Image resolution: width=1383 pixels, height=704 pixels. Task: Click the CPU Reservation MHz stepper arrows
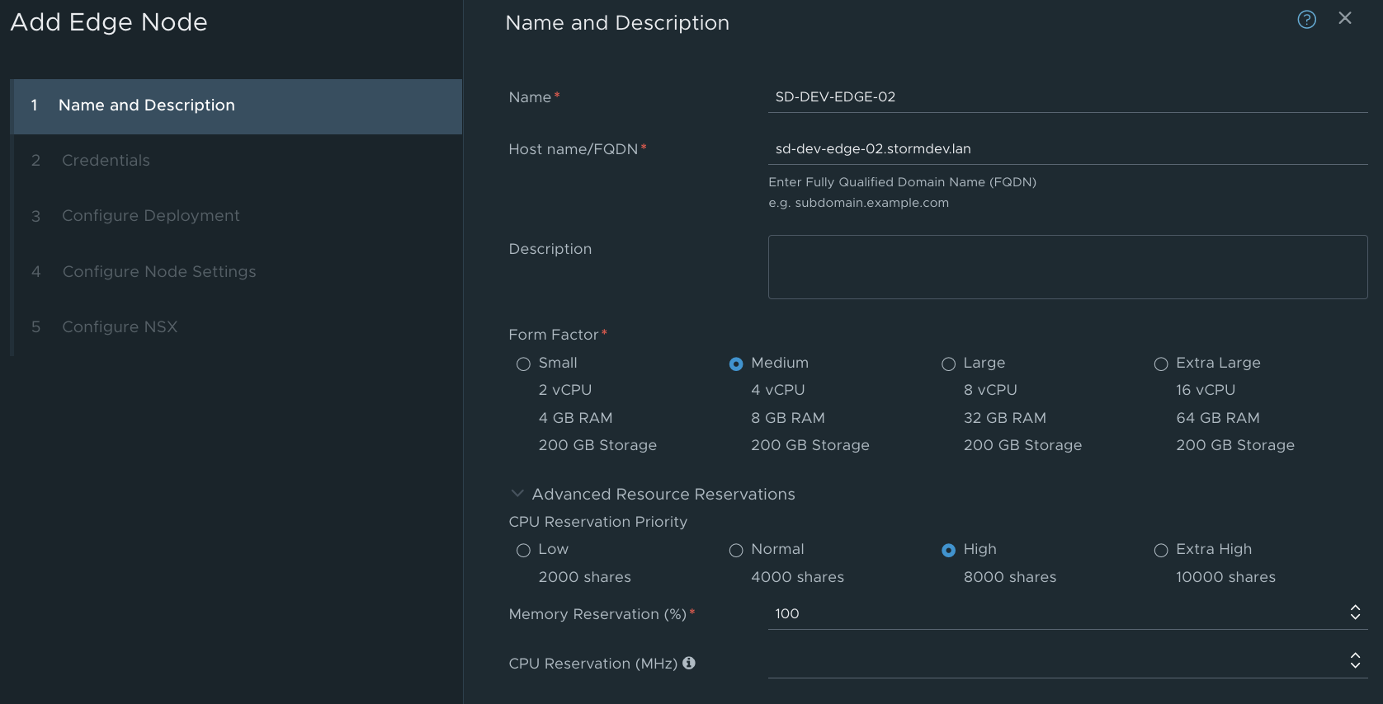click(1355, 661)
